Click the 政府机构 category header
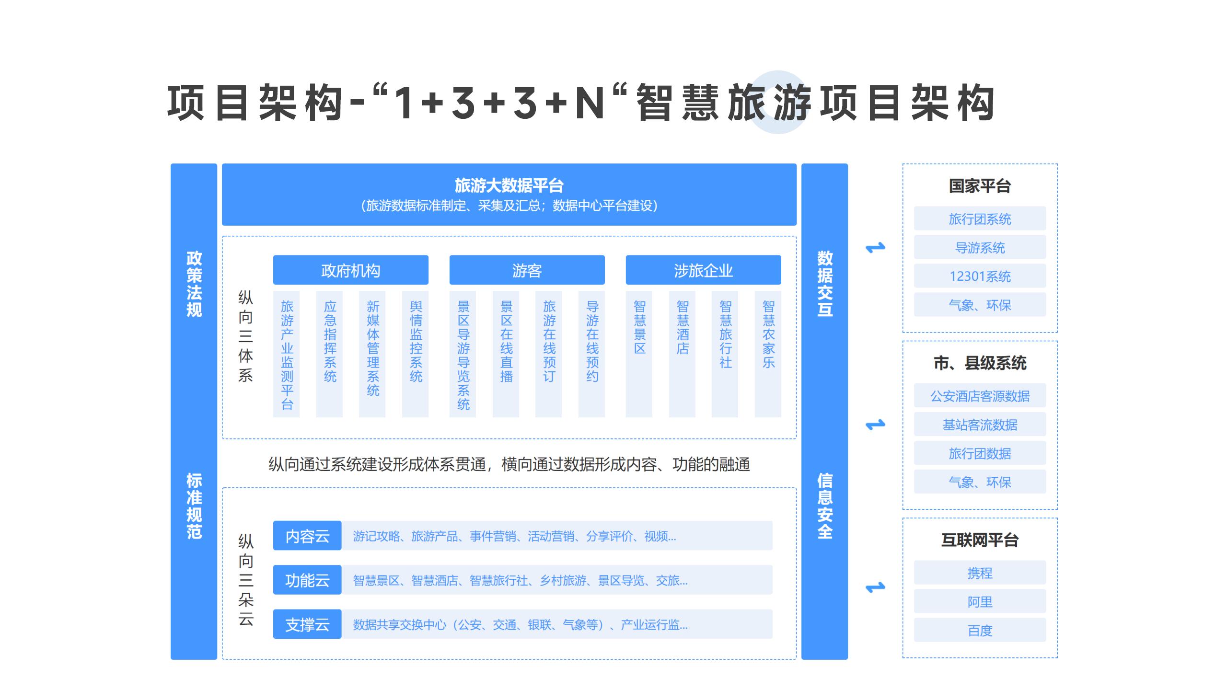 pos(350,270)
